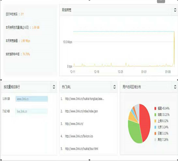This screenshot has width=178, height=161.
Task: Click the http://www.3ink.cn/ root URL
Action: (74, 124)
